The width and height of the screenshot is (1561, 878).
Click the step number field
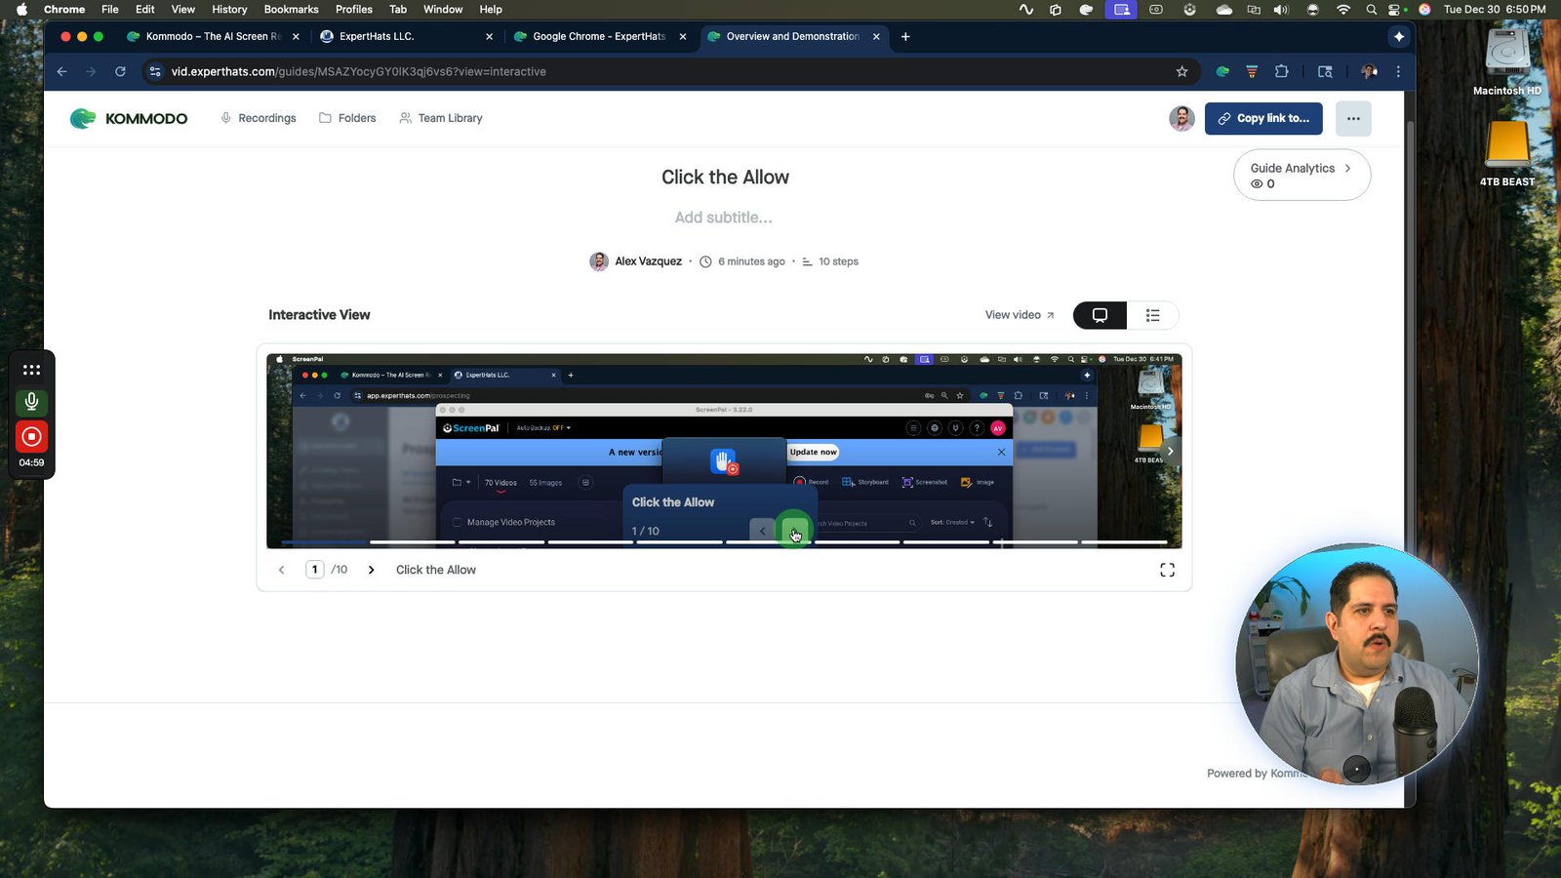314,570
